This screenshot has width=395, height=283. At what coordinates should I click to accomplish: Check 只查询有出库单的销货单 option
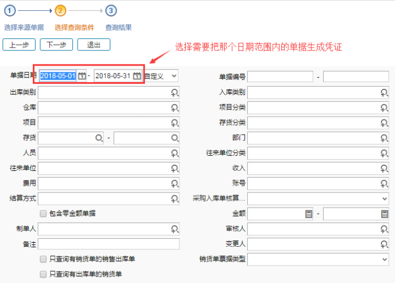pos(43,274)
